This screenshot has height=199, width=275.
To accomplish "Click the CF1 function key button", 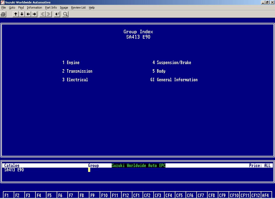I will point(137,195).
